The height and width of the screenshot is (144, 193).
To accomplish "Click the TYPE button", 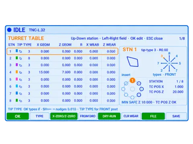I will tap(39, 116).
